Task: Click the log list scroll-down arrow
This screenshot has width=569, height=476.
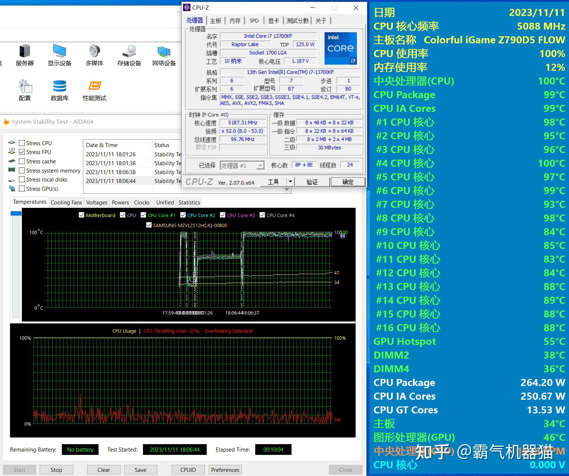Action: (287, 189)
